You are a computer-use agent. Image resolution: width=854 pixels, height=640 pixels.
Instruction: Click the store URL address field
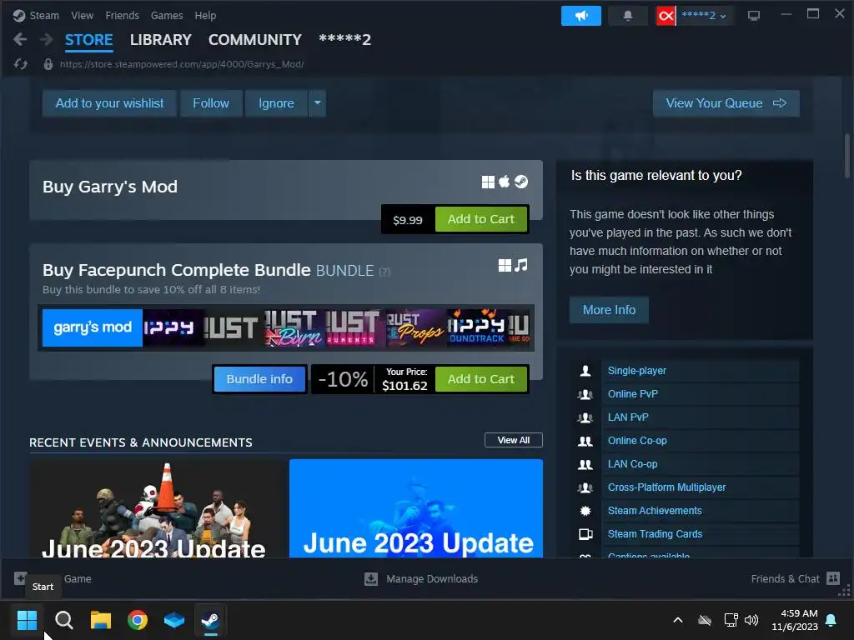(x=182, y=64)
